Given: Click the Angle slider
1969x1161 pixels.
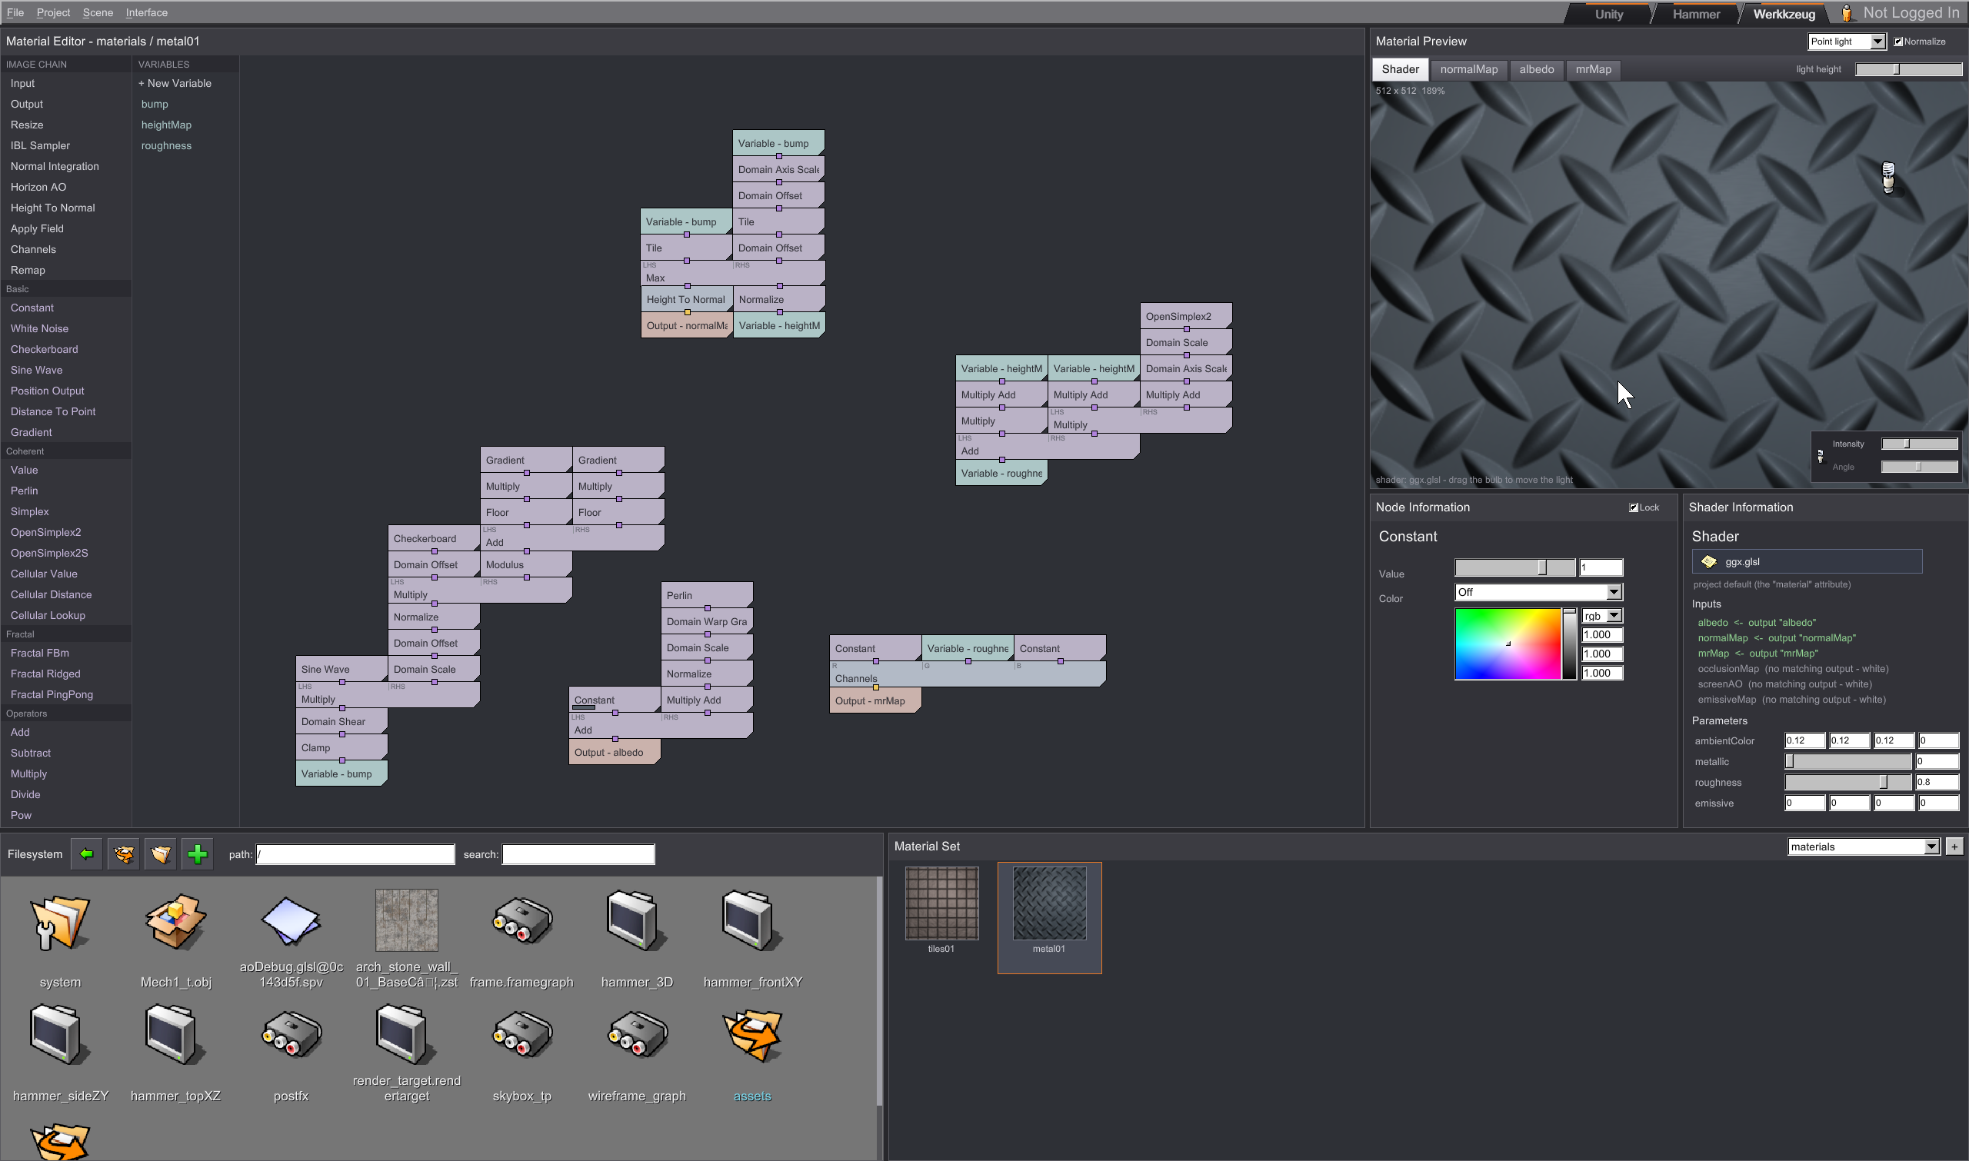Looking at the screenshot, I should (1919, 467).
